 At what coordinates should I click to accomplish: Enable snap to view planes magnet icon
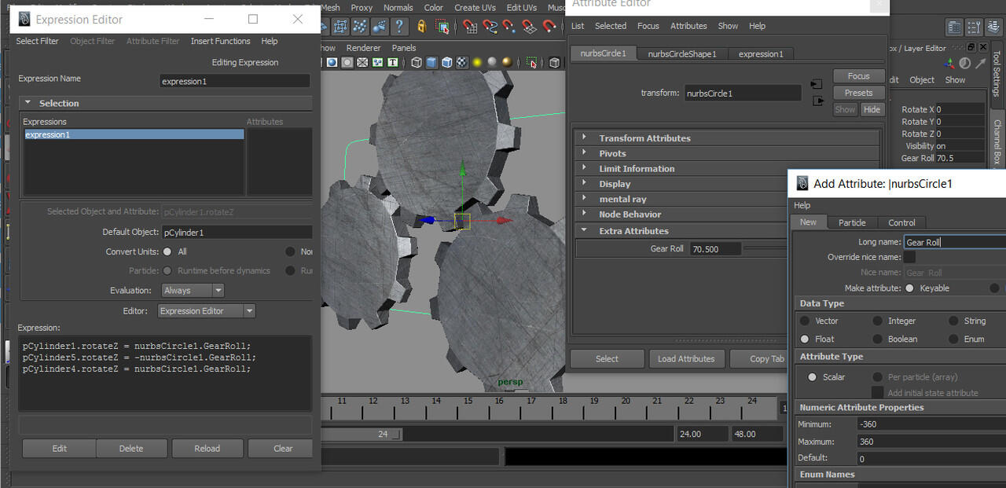pyautogui.click(x=530, y=26)
